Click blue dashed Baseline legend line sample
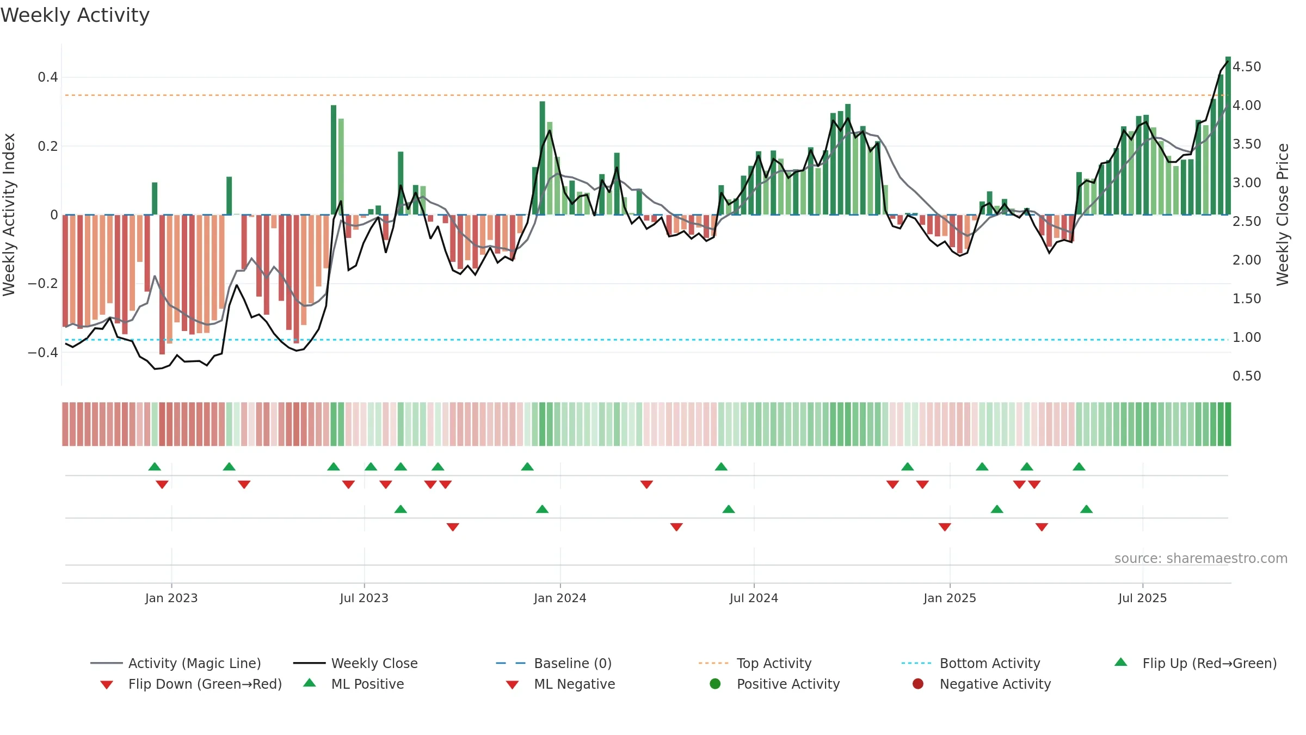This screenshot has height=735, width=1306. point(511,663)
